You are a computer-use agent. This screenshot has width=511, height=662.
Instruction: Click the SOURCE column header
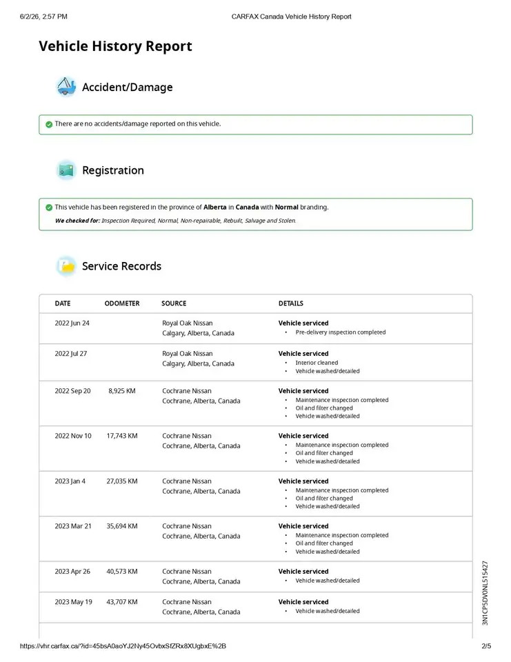[x=174, y=303]
